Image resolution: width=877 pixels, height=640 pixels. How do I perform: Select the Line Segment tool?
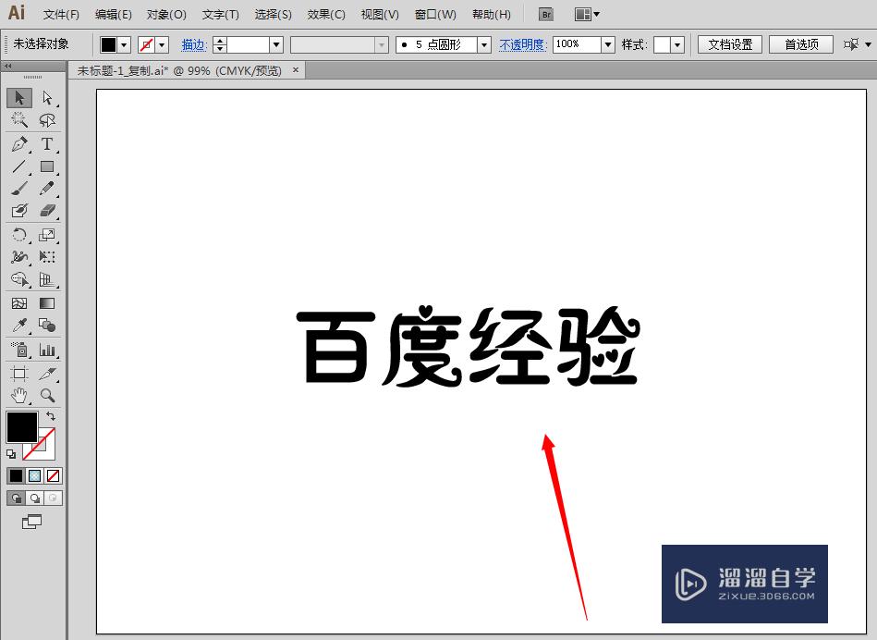[19, 166]
